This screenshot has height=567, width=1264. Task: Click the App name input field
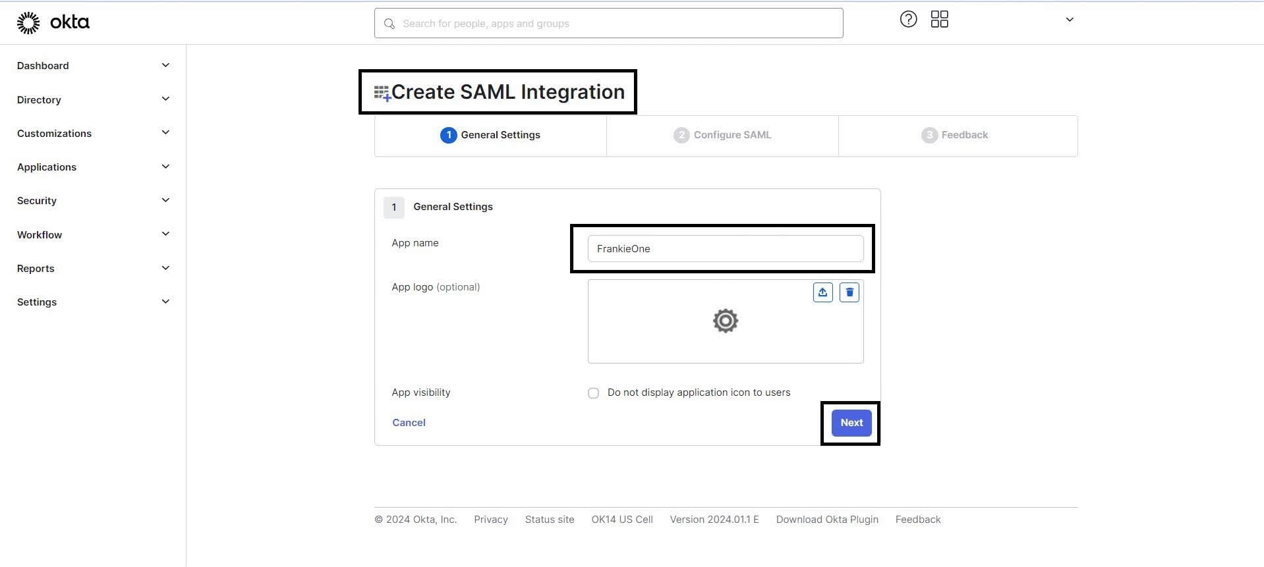[725, 249]
